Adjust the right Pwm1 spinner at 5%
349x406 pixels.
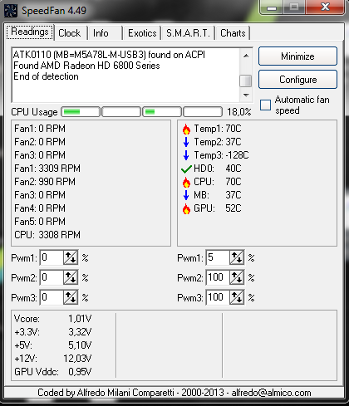(237, 258)
